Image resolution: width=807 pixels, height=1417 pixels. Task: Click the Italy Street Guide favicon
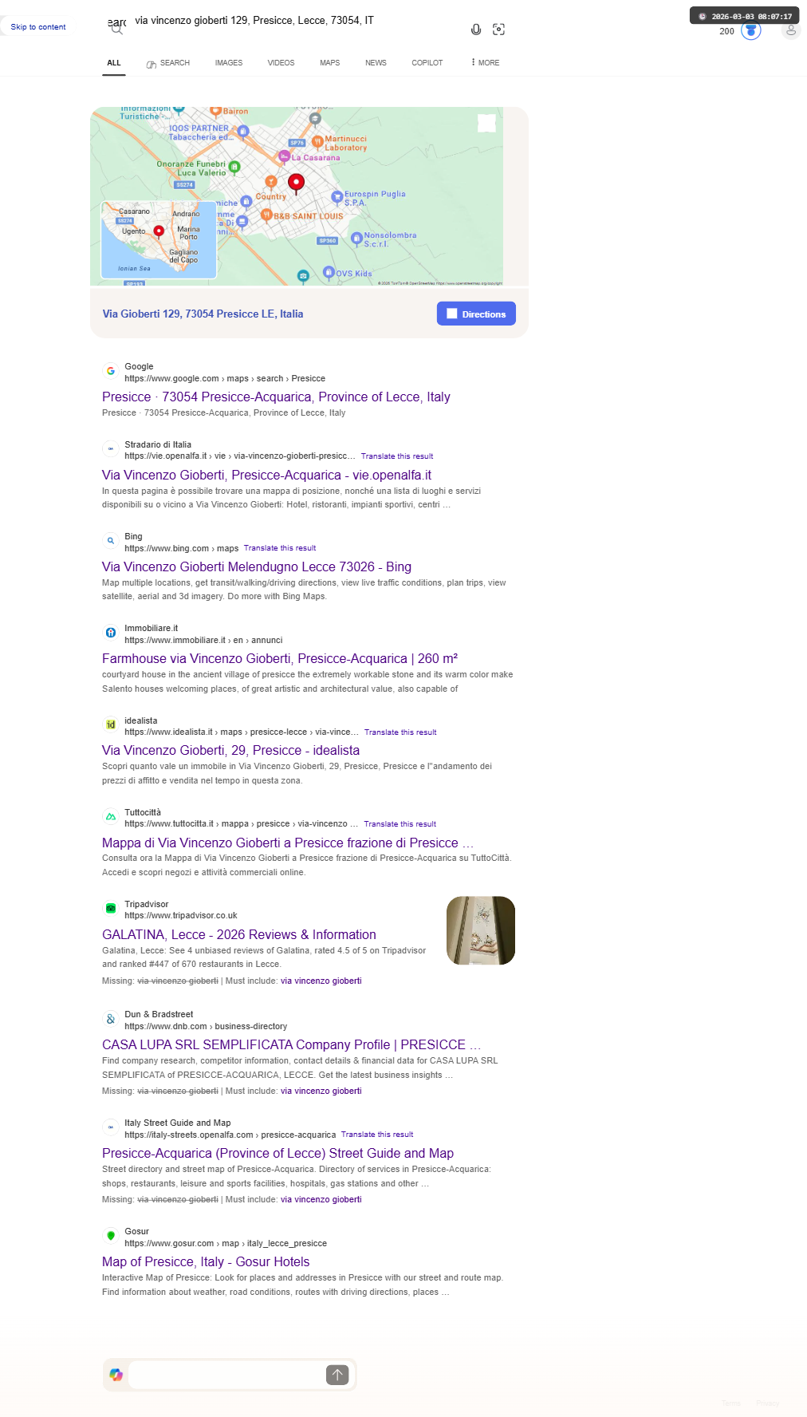click(111, 1127)
